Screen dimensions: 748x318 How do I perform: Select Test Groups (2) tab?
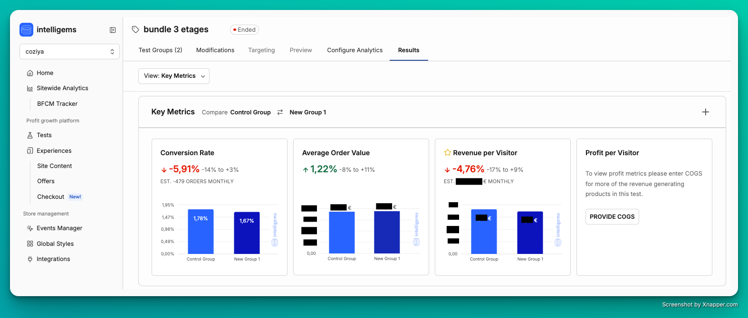(160, 50)
